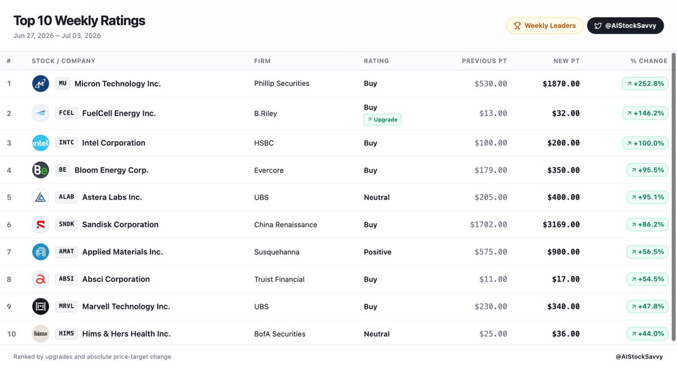Sort by the RATING column header

point(376,61)
